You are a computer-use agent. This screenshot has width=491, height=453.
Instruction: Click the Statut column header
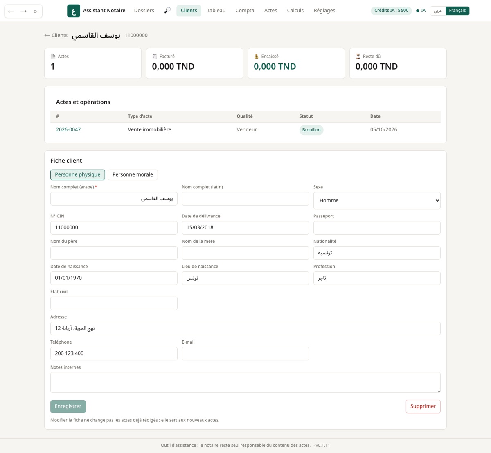[x=306, y=116]
